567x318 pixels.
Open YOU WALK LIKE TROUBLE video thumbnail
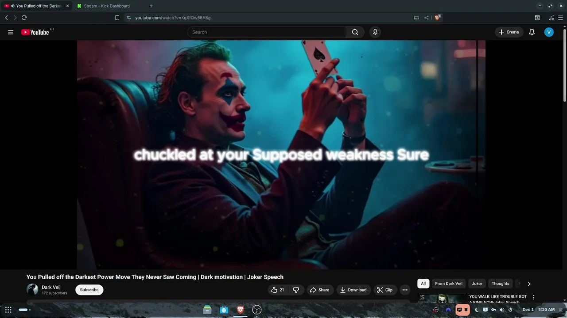[x=443, y=298]
